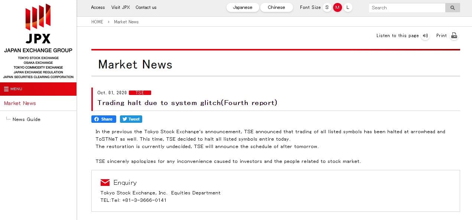Viewport: 472px width, 220px height.
Task: Click the Enquiry heading text
Action: coord(125,183)
